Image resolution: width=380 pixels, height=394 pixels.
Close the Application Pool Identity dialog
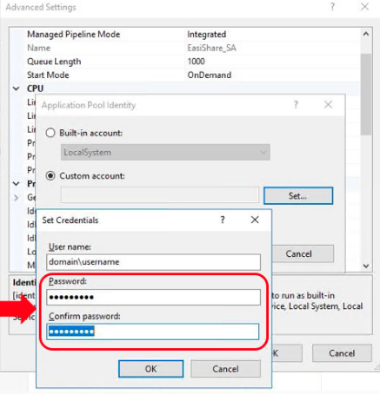coord(328,105)
